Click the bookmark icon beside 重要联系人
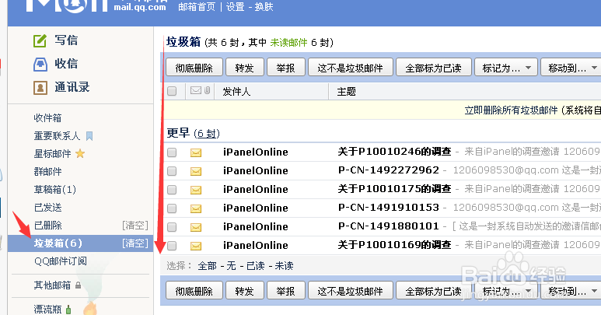601x315 pixels. pos(89,136)
